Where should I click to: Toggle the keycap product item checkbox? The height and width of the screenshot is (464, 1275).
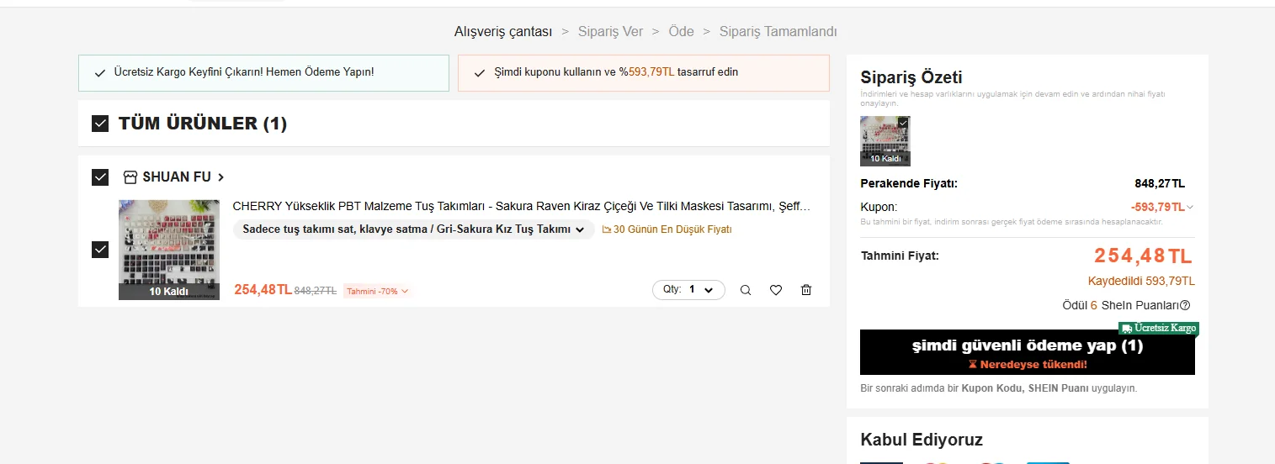[100, 250]
